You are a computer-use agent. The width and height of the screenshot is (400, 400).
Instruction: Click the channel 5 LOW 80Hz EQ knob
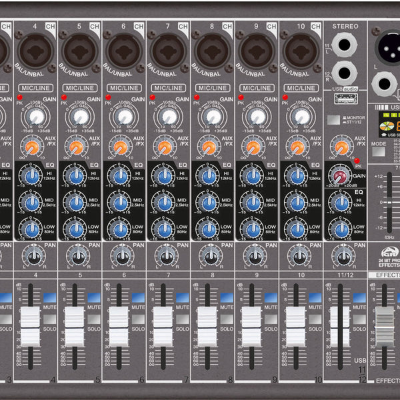pyautogui.click(x=76, y=230)
